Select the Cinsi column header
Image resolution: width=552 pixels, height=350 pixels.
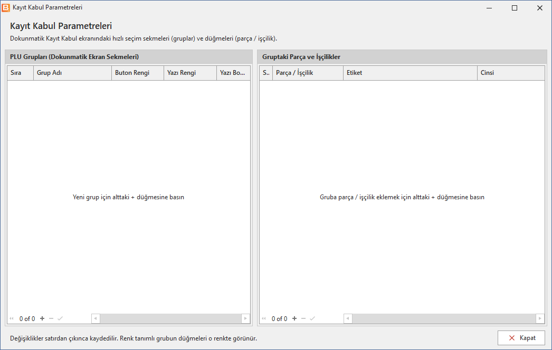point(511,73)
